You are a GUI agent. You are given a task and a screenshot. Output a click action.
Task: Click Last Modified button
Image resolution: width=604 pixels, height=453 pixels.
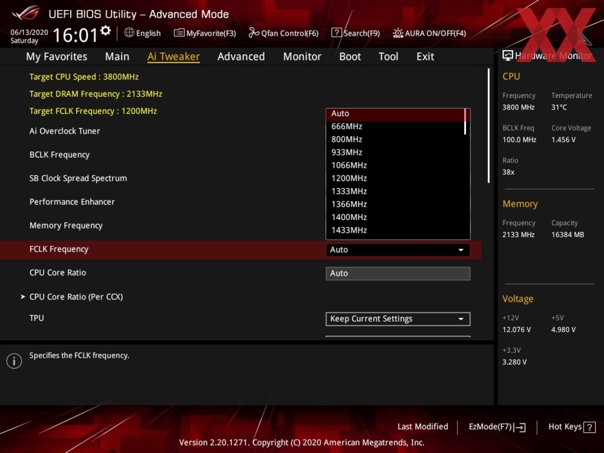point(423,427)
